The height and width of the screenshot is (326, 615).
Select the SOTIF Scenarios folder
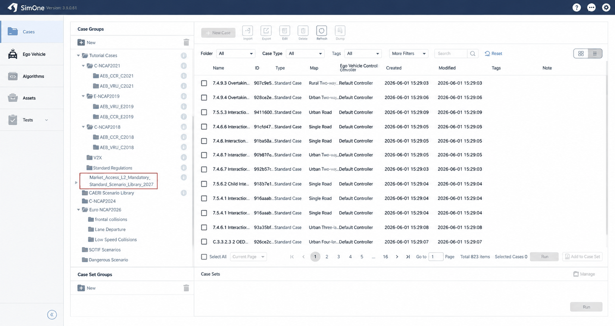coord(101,250)
